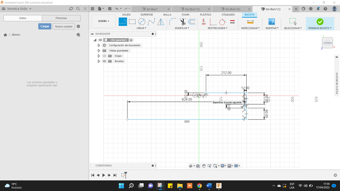Open the INSPECCIONAR dropdown menu
The height and width of the screenshot is (191, 340).
[x=250, y=28]
